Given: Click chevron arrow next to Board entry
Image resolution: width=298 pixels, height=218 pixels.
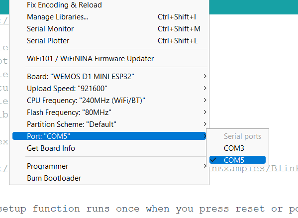Looking at the screenshot, I should point(204,77).
